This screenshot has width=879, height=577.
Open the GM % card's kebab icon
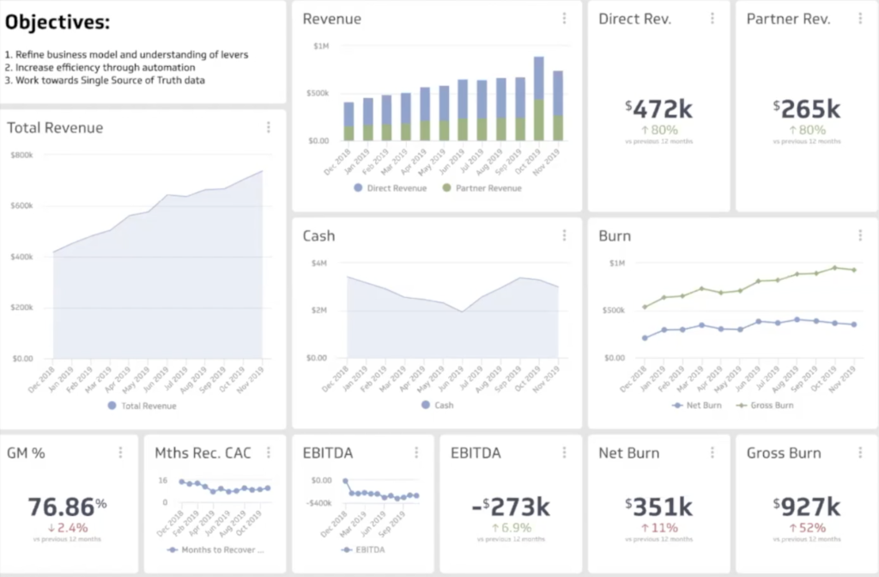120,452
